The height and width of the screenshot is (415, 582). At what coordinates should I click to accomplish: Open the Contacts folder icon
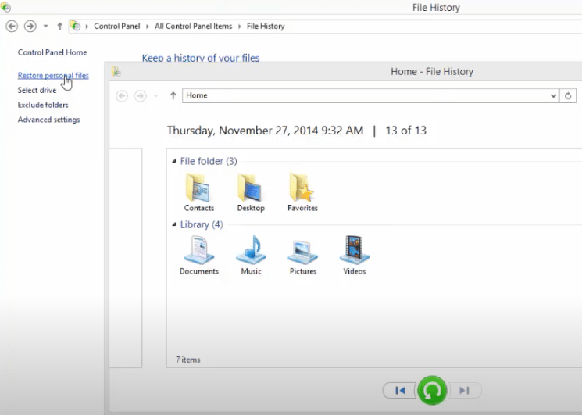pos(198,188)
